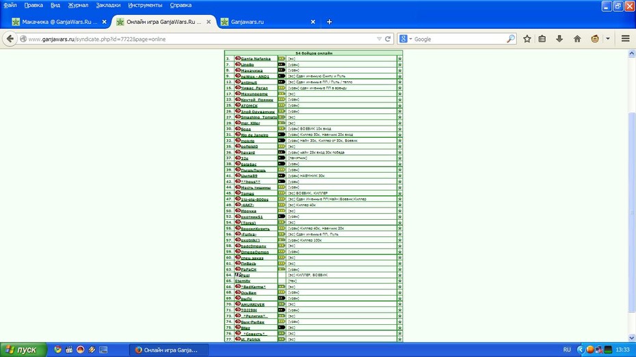The height and width of the screenshot is (357, 636).
Task: Click the Онлайн игра Ganja... taskbar button
Action: click(169, 349)
